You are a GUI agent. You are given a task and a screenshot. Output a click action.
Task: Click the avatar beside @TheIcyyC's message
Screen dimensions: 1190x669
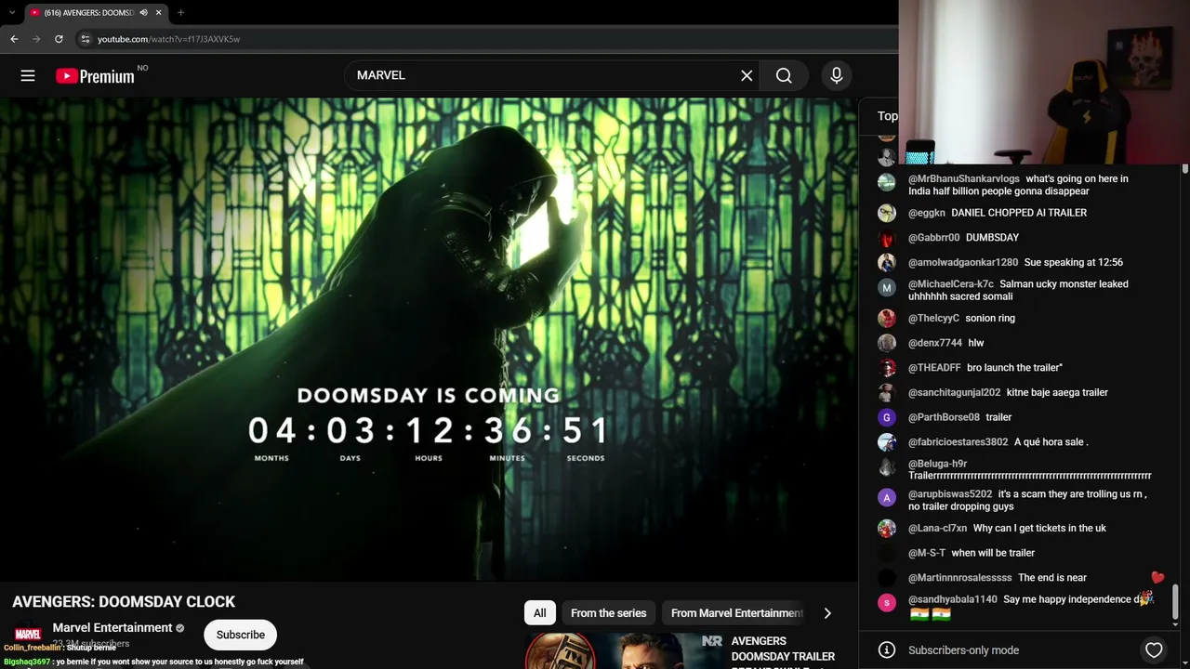(887, 319)
